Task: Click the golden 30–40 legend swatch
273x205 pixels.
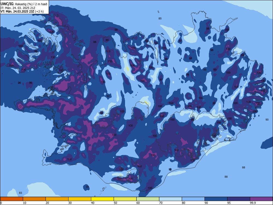Action: [x=80, y=199]
